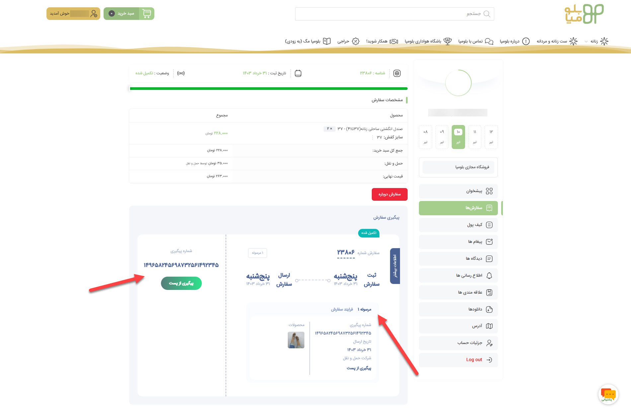Expand the اطلاعات بیشتر side tab
Image resolution: width=631 pixels, height=408 pixels.
click(395, 266)
